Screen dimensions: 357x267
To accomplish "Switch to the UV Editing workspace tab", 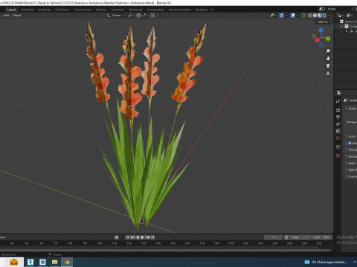I will click(62, 10).
